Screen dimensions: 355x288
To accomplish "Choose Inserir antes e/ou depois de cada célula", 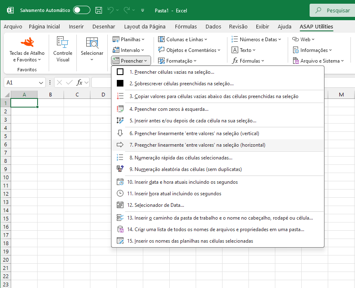I will [218, 120].
